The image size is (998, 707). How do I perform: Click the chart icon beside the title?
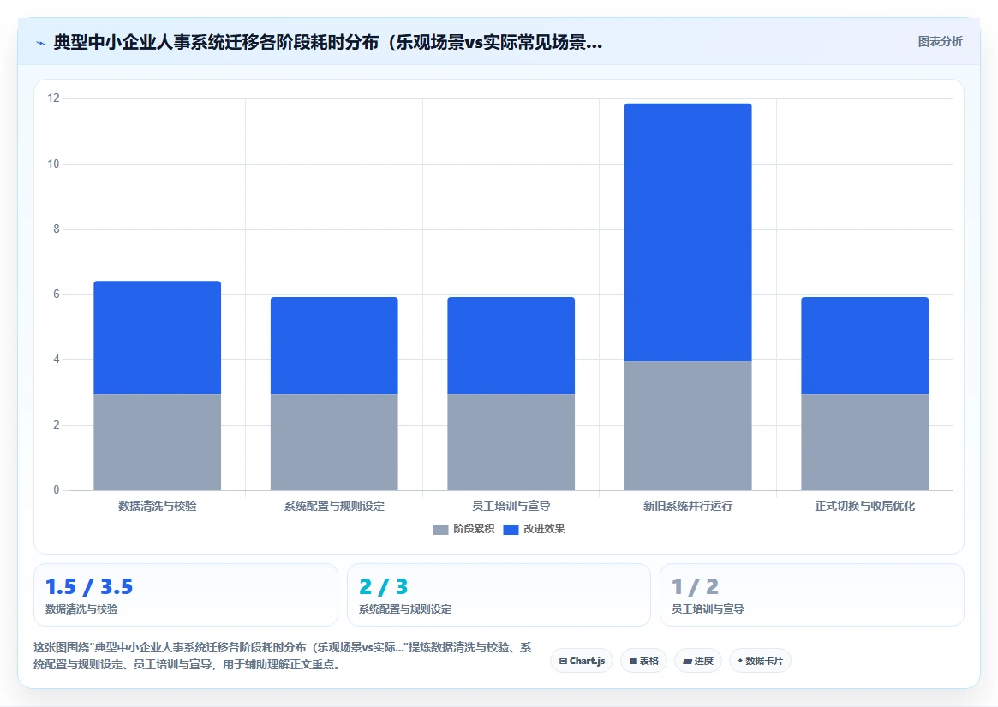click(41, 44)
